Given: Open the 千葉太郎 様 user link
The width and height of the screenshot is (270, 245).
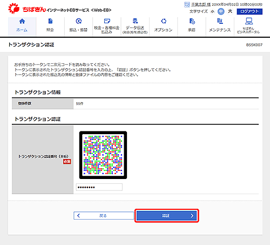Looking at the screenshot, I should [x=201, y=4].
